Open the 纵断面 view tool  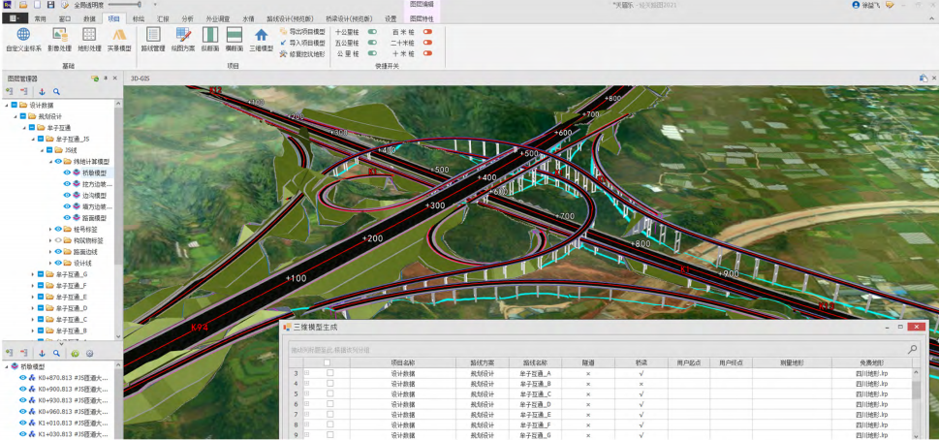pyautogui.click(x=210, y=36)
